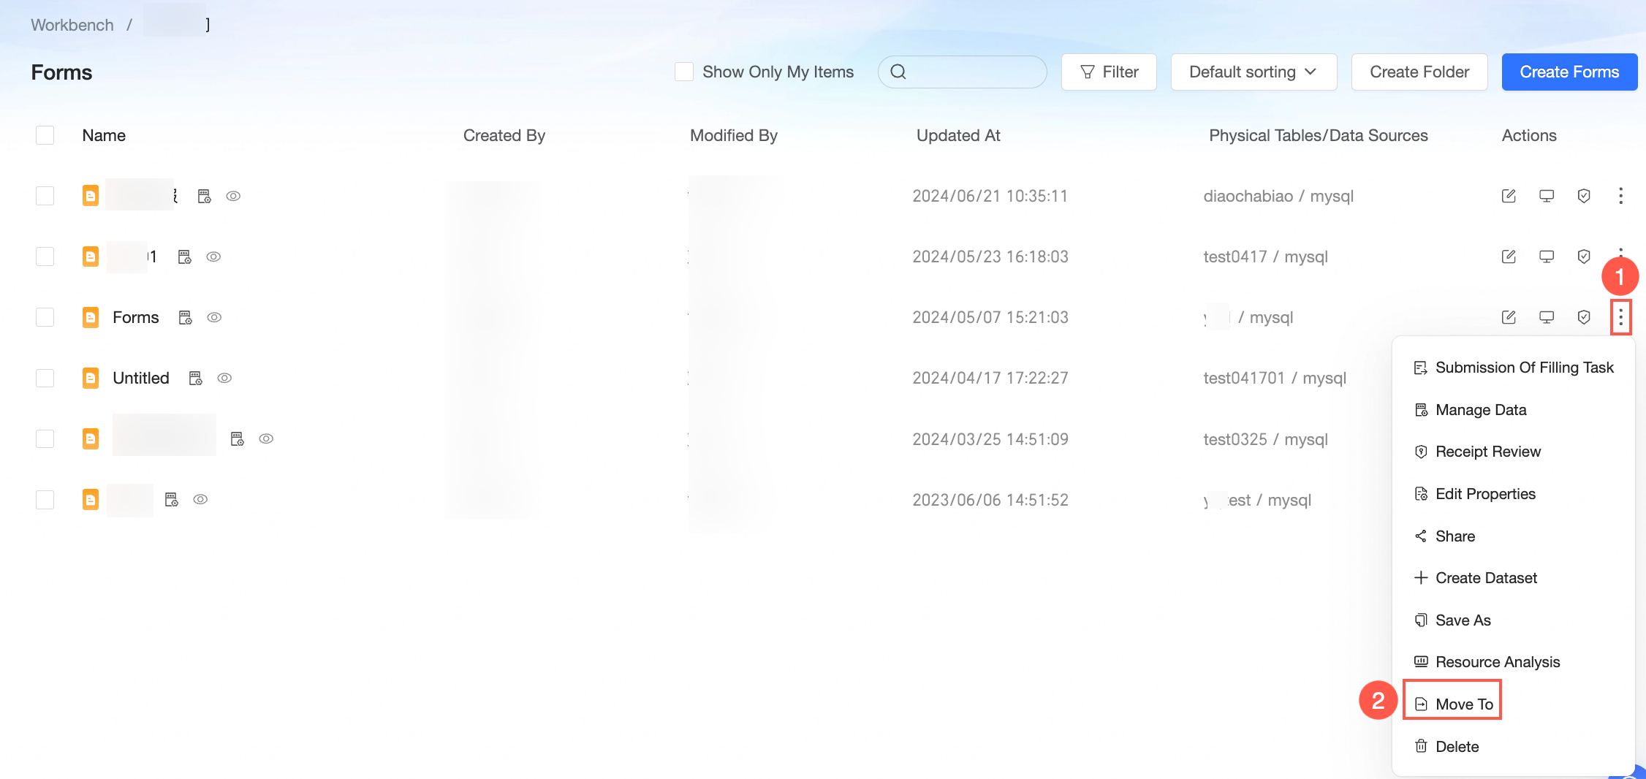Check the box for the diaochabiao row
Image resolution: width=1646 pixels, height=779 pixels.
[x=45, y=196]
